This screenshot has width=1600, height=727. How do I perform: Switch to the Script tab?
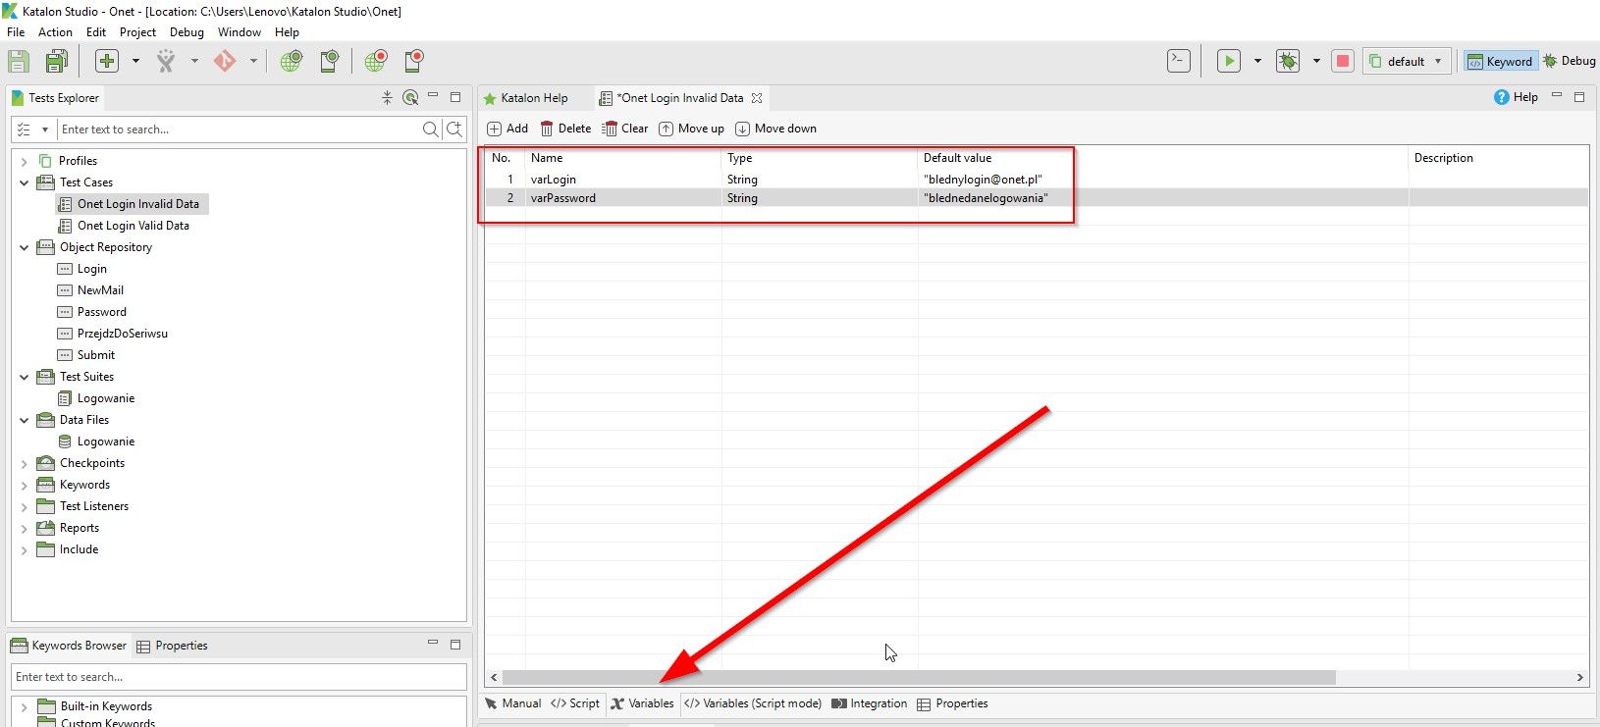575,703
